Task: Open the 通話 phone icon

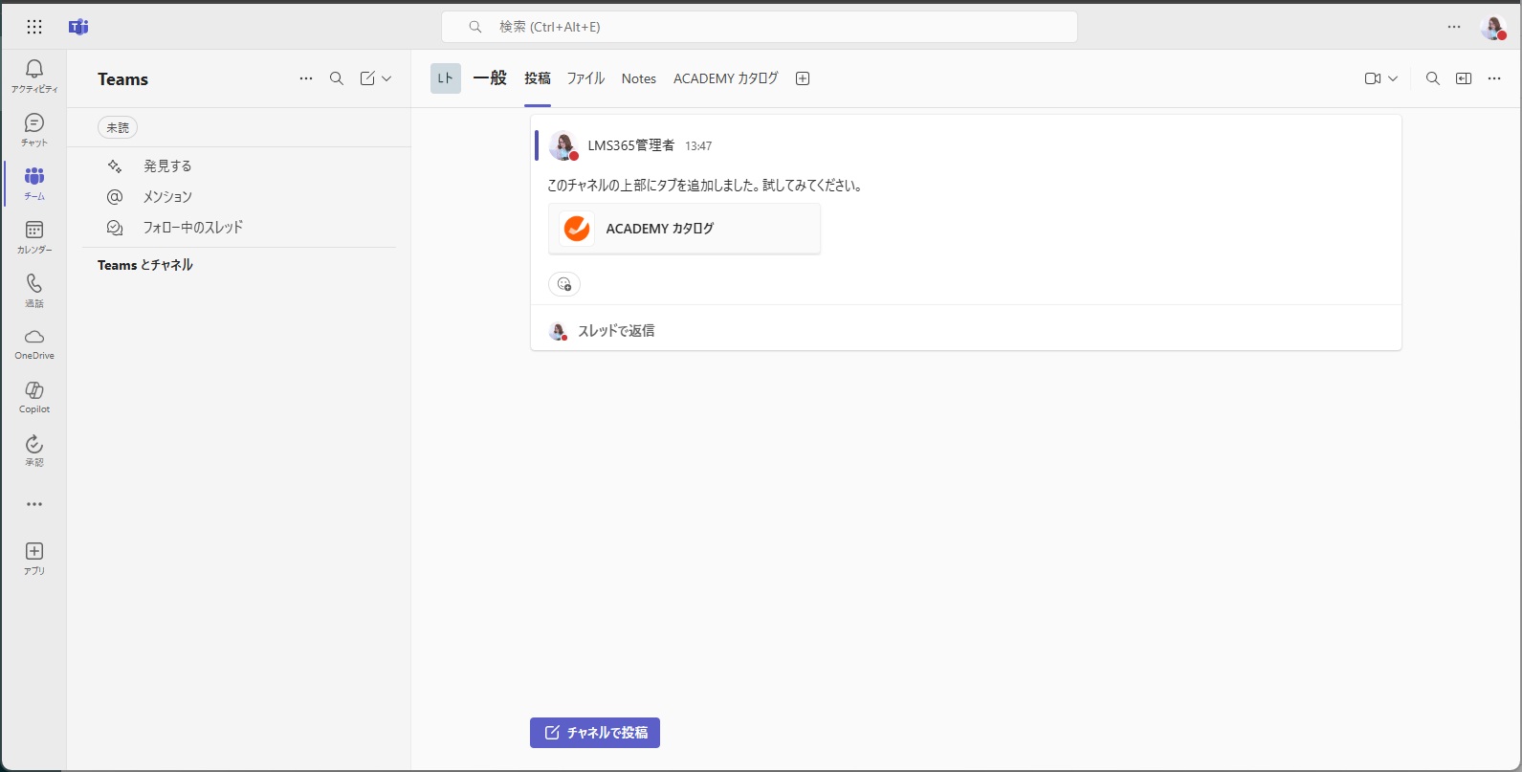Action: point(34,291)
